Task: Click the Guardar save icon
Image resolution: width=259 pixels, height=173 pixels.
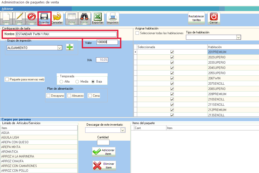Action: pyautogui.click(x=44, y=17)
